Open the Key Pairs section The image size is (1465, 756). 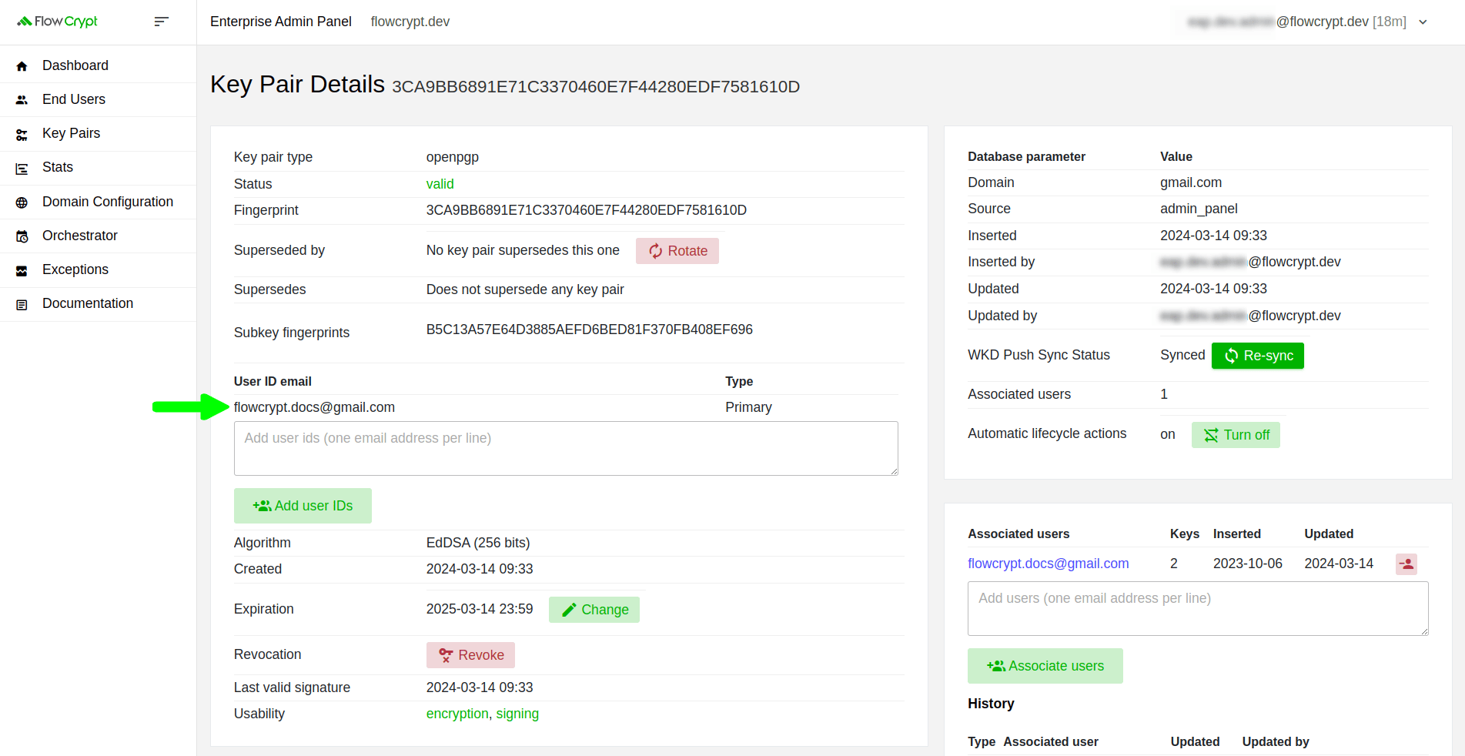tap(71, 133)
